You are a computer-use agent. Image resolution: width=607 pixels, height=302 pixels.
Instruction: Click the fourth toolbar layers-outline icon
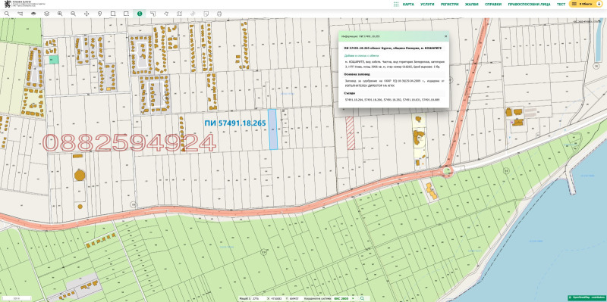tap(46, 14)
